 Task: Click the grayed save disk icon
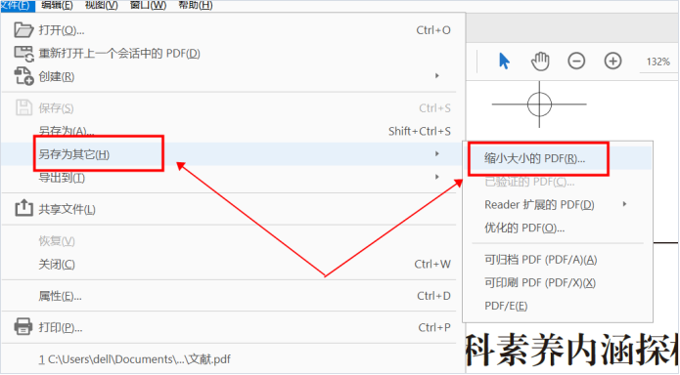tap(23, 107)
